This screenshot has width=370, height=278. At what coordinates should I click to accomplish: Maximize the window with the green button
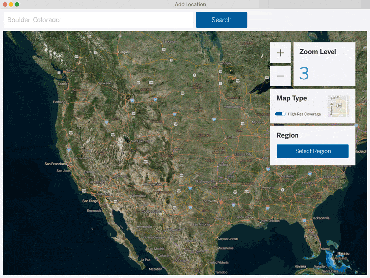click(x=17, y=4)
